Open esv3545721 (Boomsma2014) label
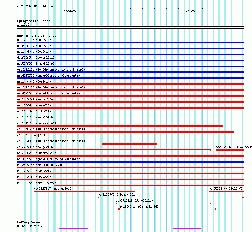Viewport: 252px width, 232px height. click(x=37, y=123)
